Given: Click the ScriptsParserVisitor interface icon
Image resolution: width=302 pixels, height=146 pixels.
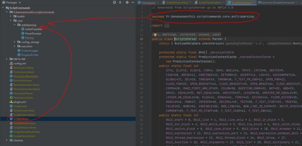Looking at the screenshot, I should tap(11, 136).
